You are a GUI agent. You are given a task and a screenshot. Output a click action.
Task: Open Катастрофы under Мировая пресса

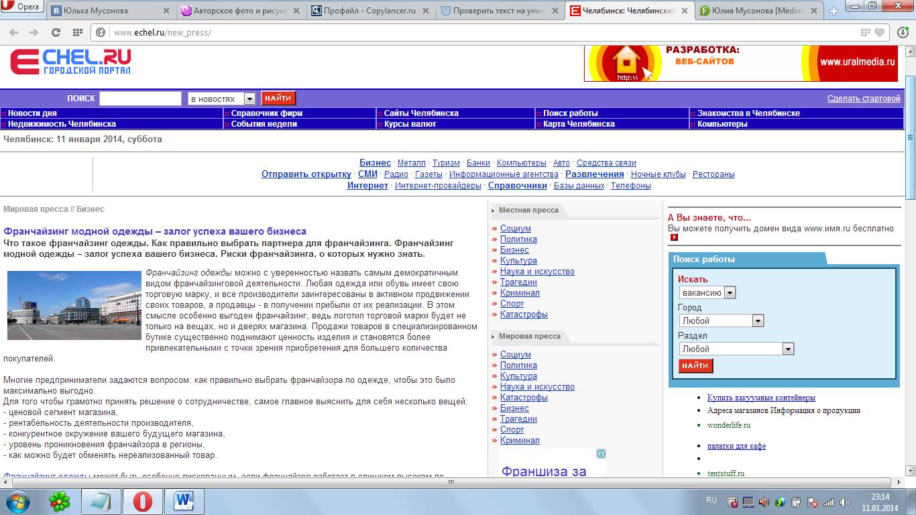coord(524,398)
